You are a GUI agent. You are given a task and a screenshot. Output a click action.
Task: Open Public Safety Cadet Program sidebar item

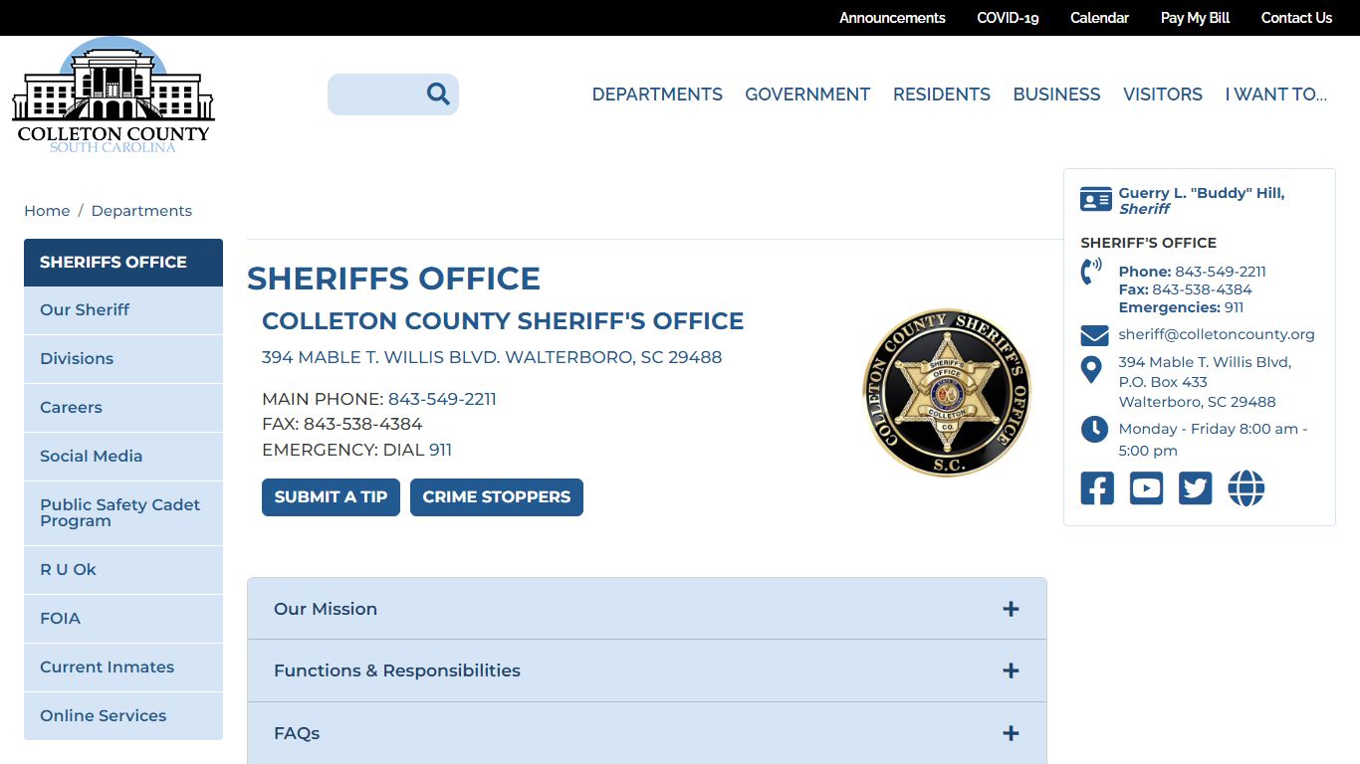(x=123, y=513)
